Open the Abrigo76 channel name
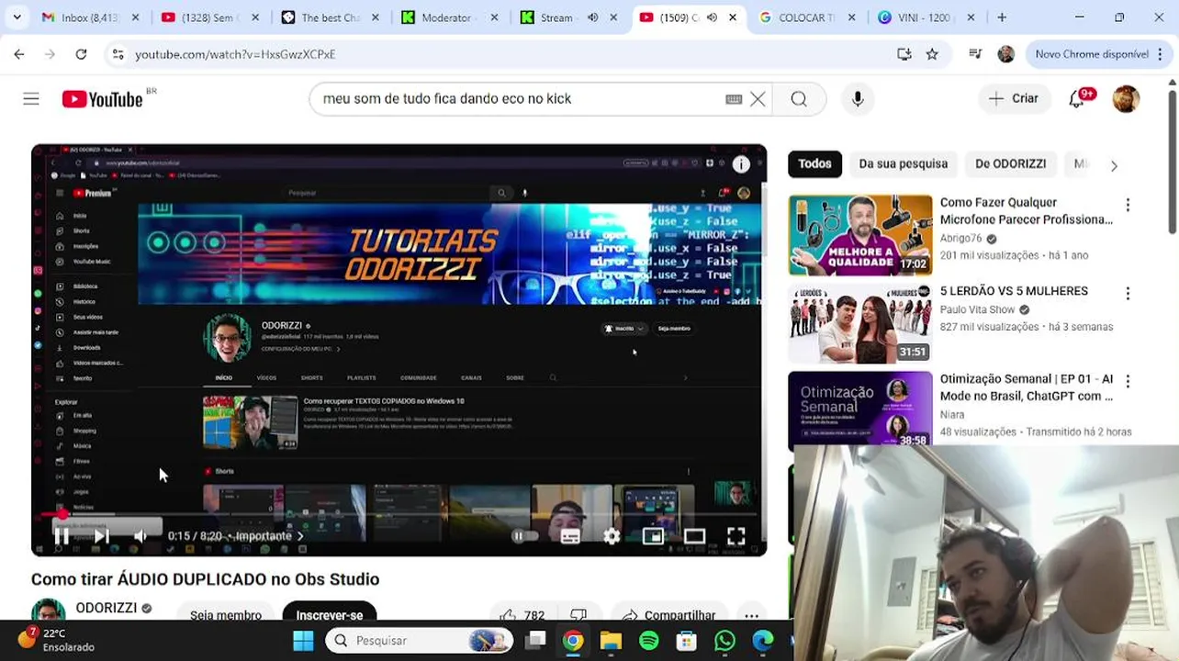The image size is (1179, 661). coord(960,238)
